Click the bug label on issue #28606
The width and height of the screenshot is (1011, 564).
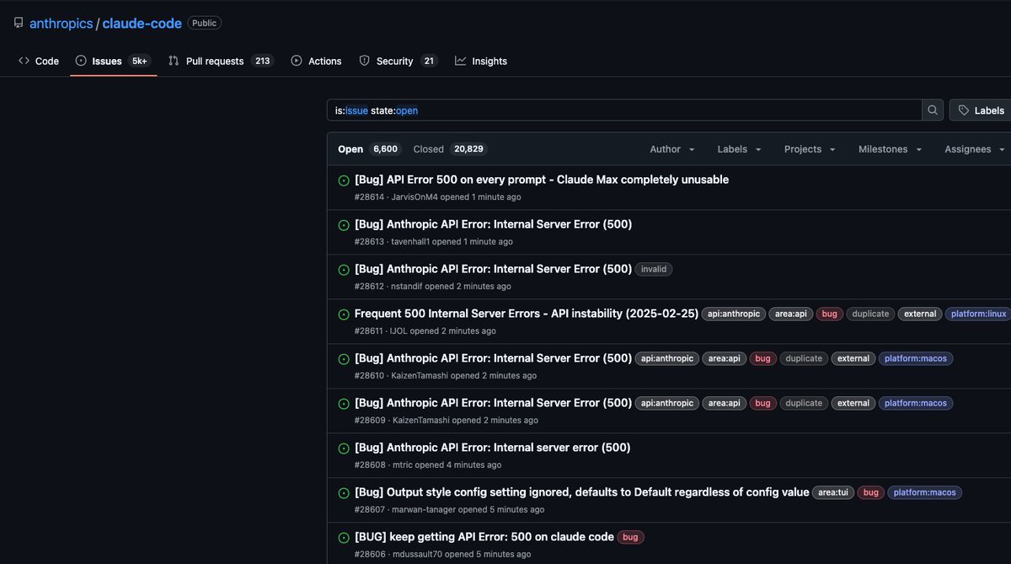(x=630, y=538)
